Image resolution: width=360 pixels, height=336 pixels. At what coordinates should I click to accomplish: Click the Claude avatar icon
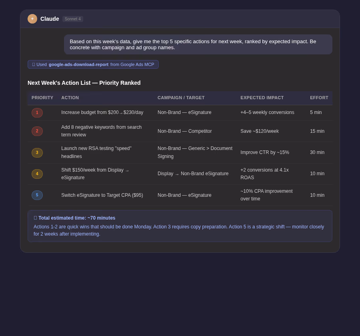[32, 19]
